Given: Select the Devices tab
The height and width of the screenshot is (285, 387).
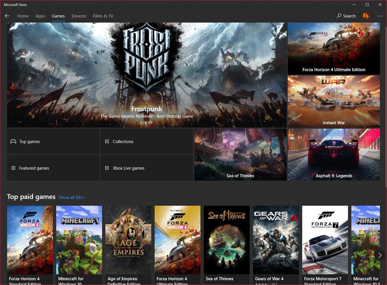Looking at the screenshot, I should point(79,16).
